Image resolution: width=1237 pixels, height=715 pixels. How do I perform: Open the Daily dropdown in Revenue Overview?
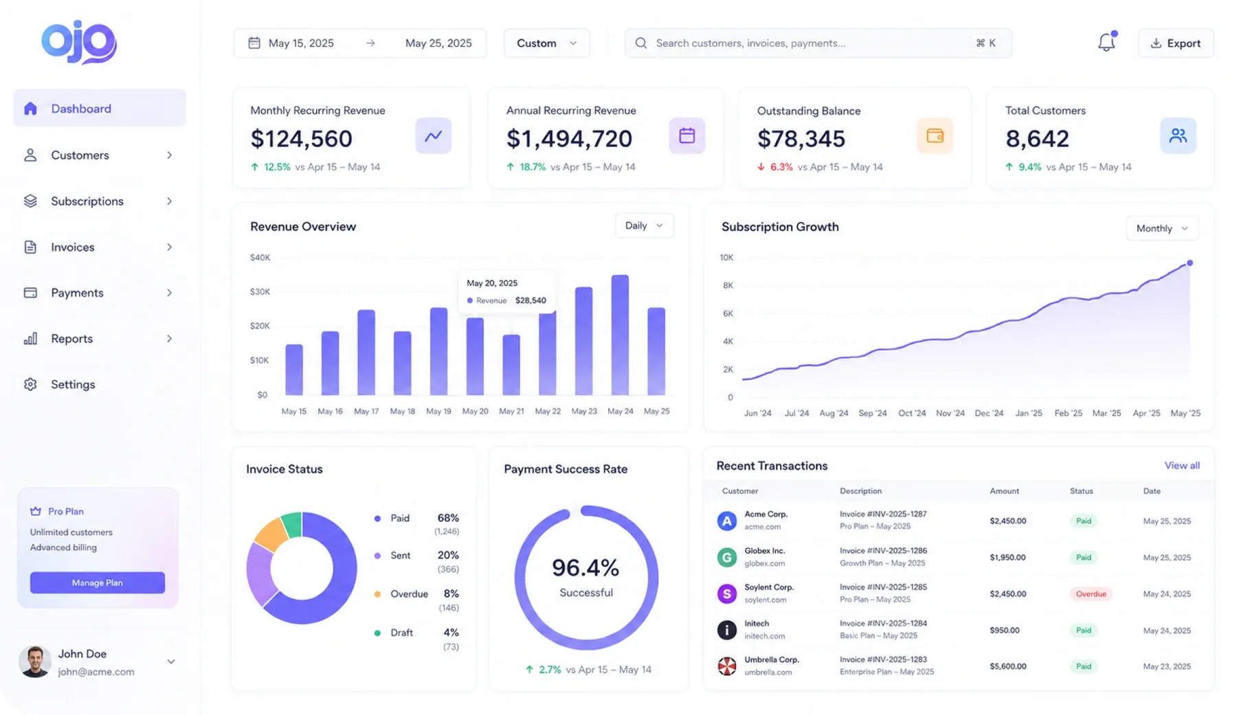pos(644,225)
